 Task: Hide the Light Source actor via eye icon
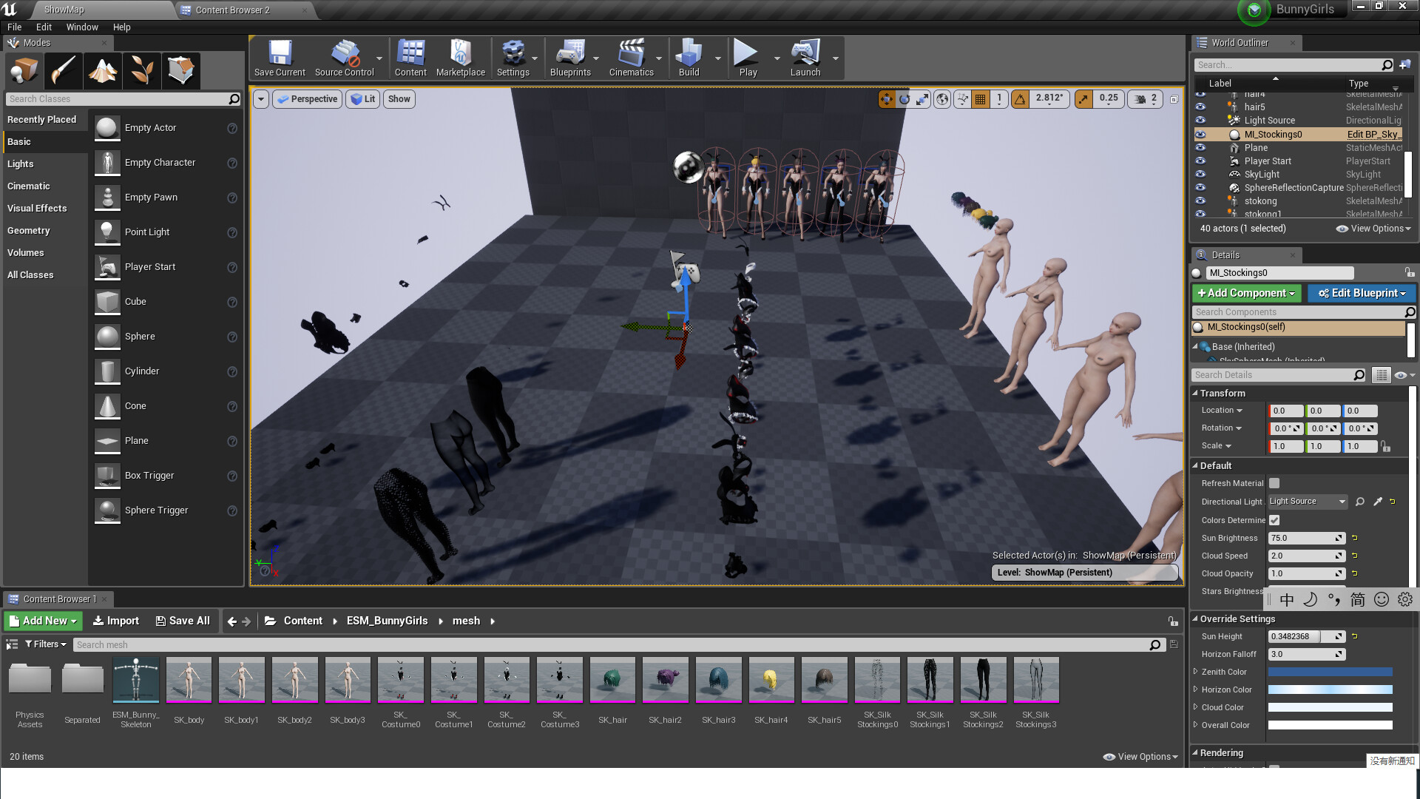pyautogui.click(x=1200, y=121)
